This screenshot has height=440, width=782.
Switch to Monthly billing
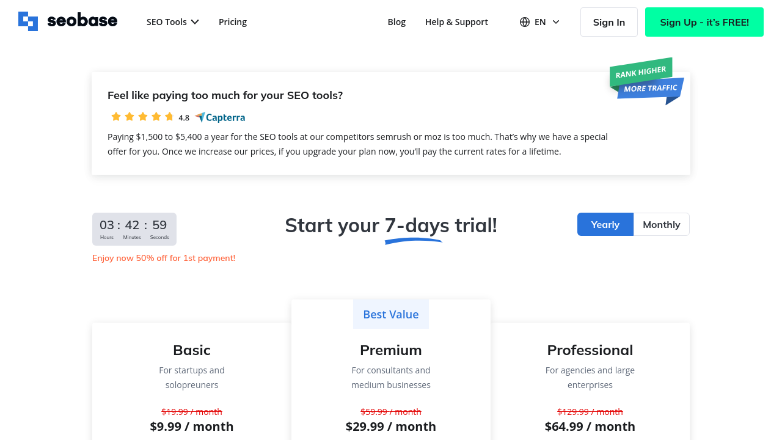[661, 224]
